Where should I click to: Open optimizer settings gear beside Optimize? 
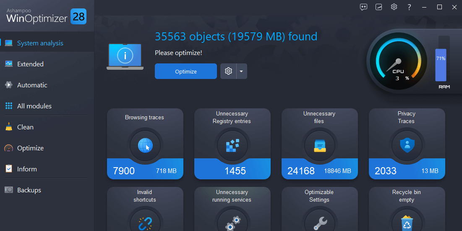pyautogui.click(x=228, y=71)
